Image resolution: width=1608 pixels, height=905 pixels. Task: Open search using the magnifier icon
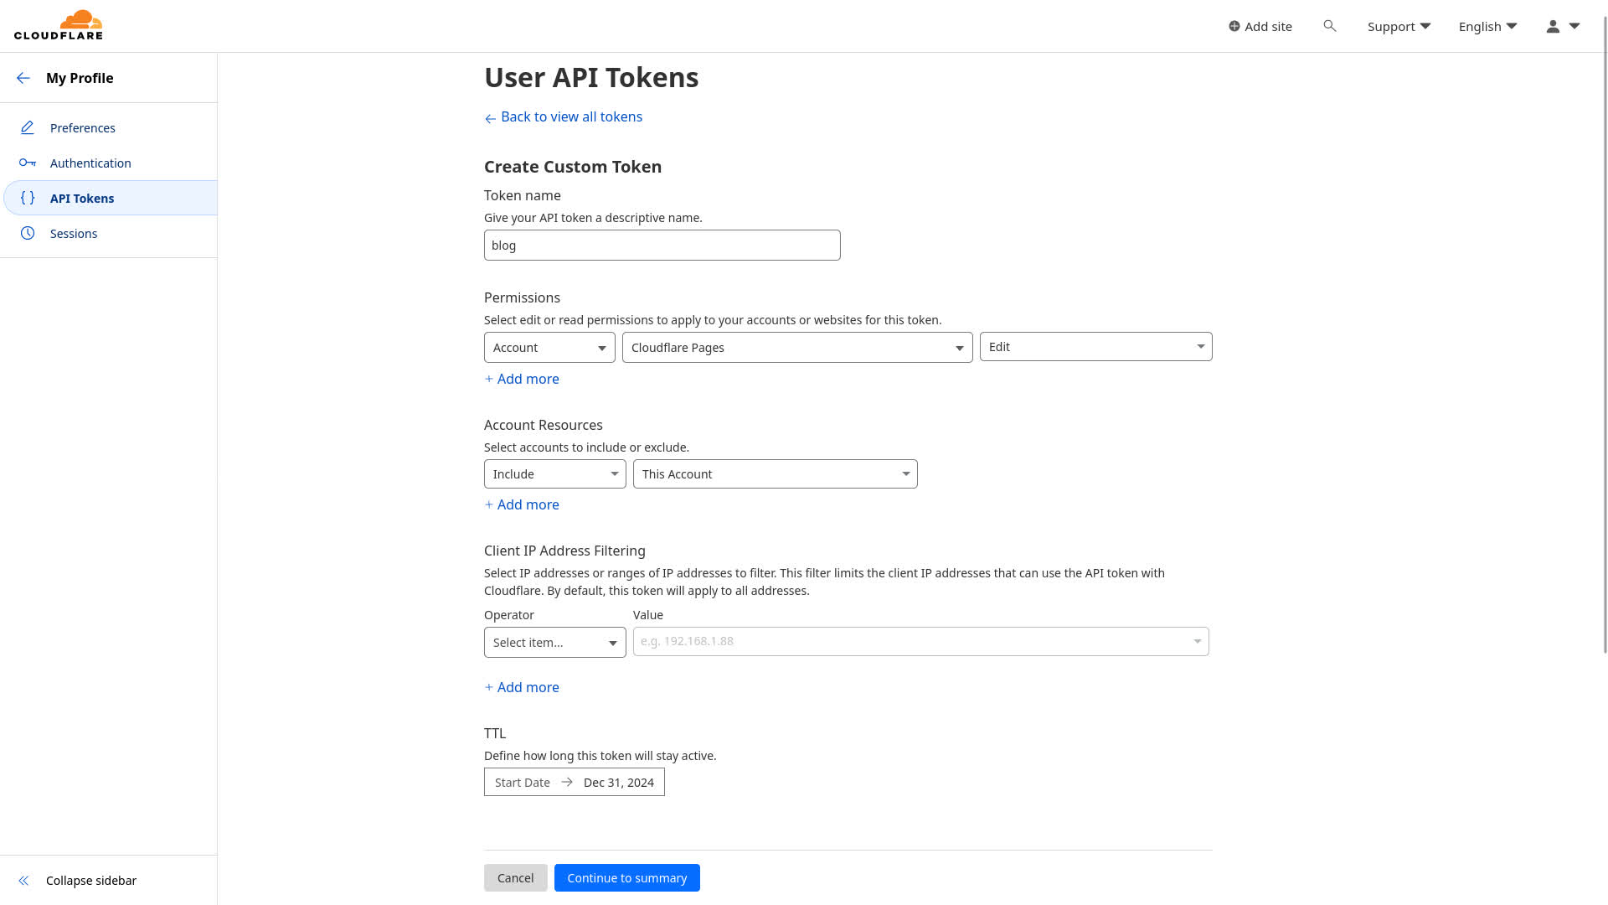[x=1330, y=26]
